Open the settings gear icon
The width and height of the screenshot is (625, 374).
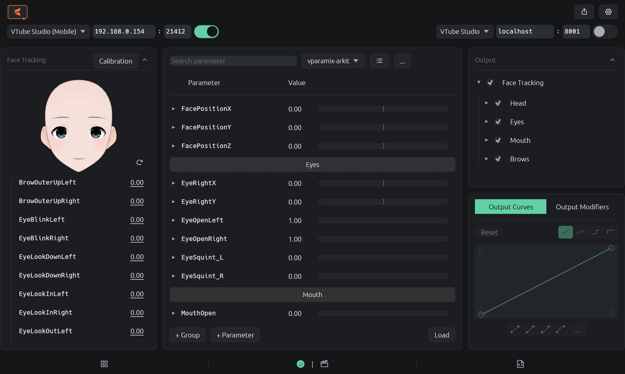coord(608,12)
